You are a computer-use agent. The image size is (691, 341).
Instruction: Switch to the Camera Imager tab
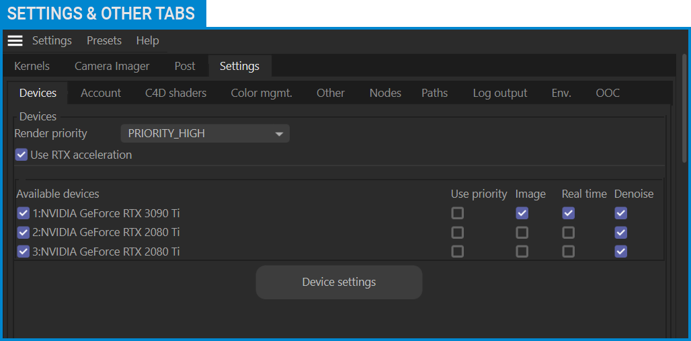click(x=112, y=66)
